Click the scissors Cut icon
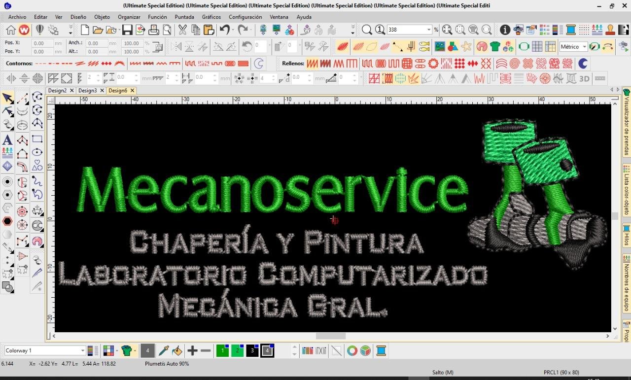 182,30
